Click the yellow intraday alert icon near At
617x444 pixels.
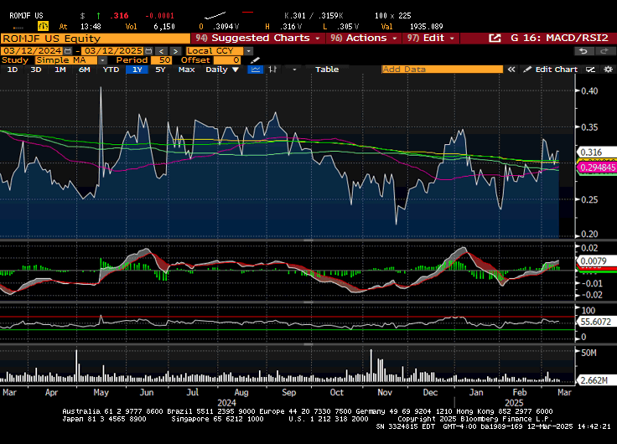point(43,26)
